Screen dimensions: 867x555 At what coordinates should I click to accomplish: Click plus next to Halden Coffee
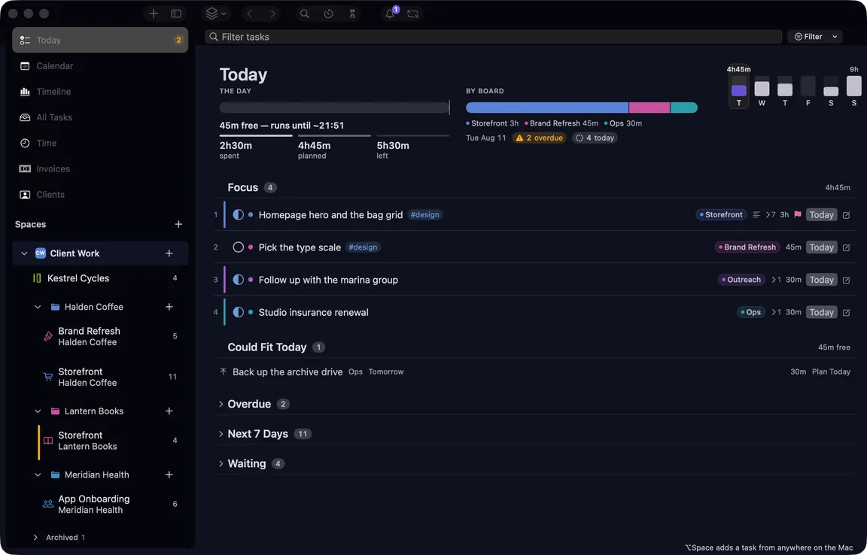pyautogui.click(x=169, y=307)
